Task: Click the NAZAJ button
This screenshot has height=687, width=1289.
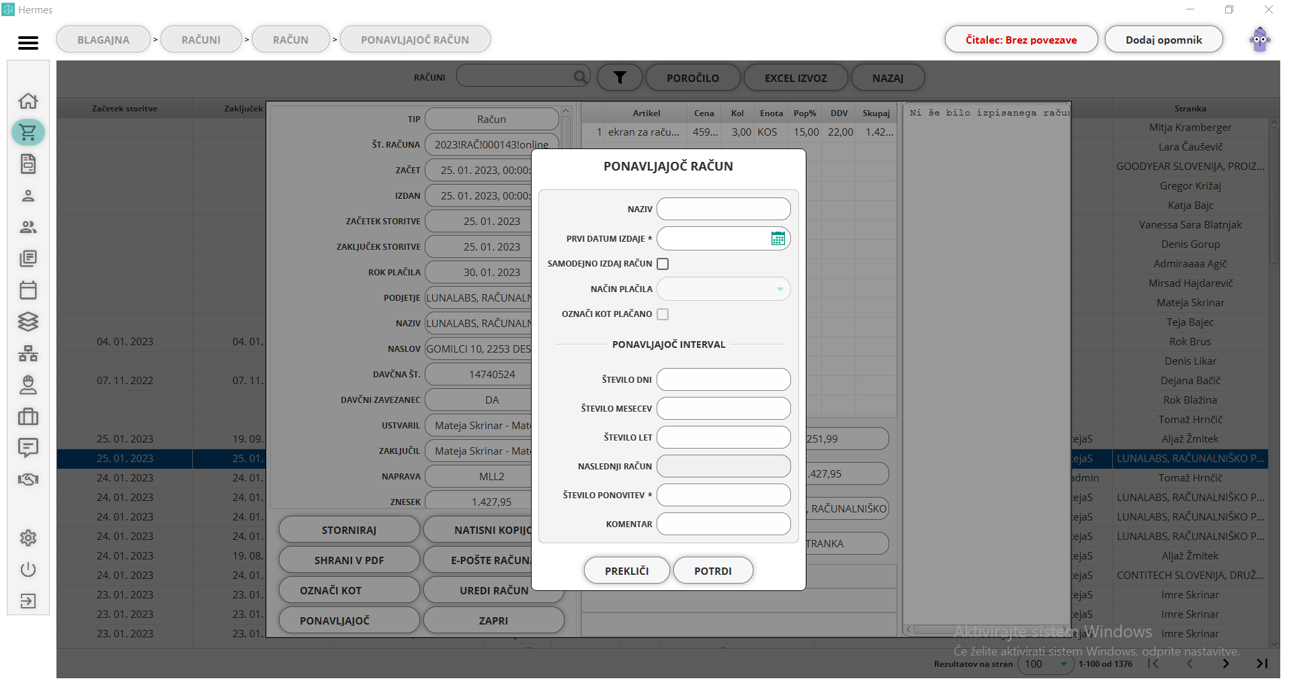Action: click(888, 78)
